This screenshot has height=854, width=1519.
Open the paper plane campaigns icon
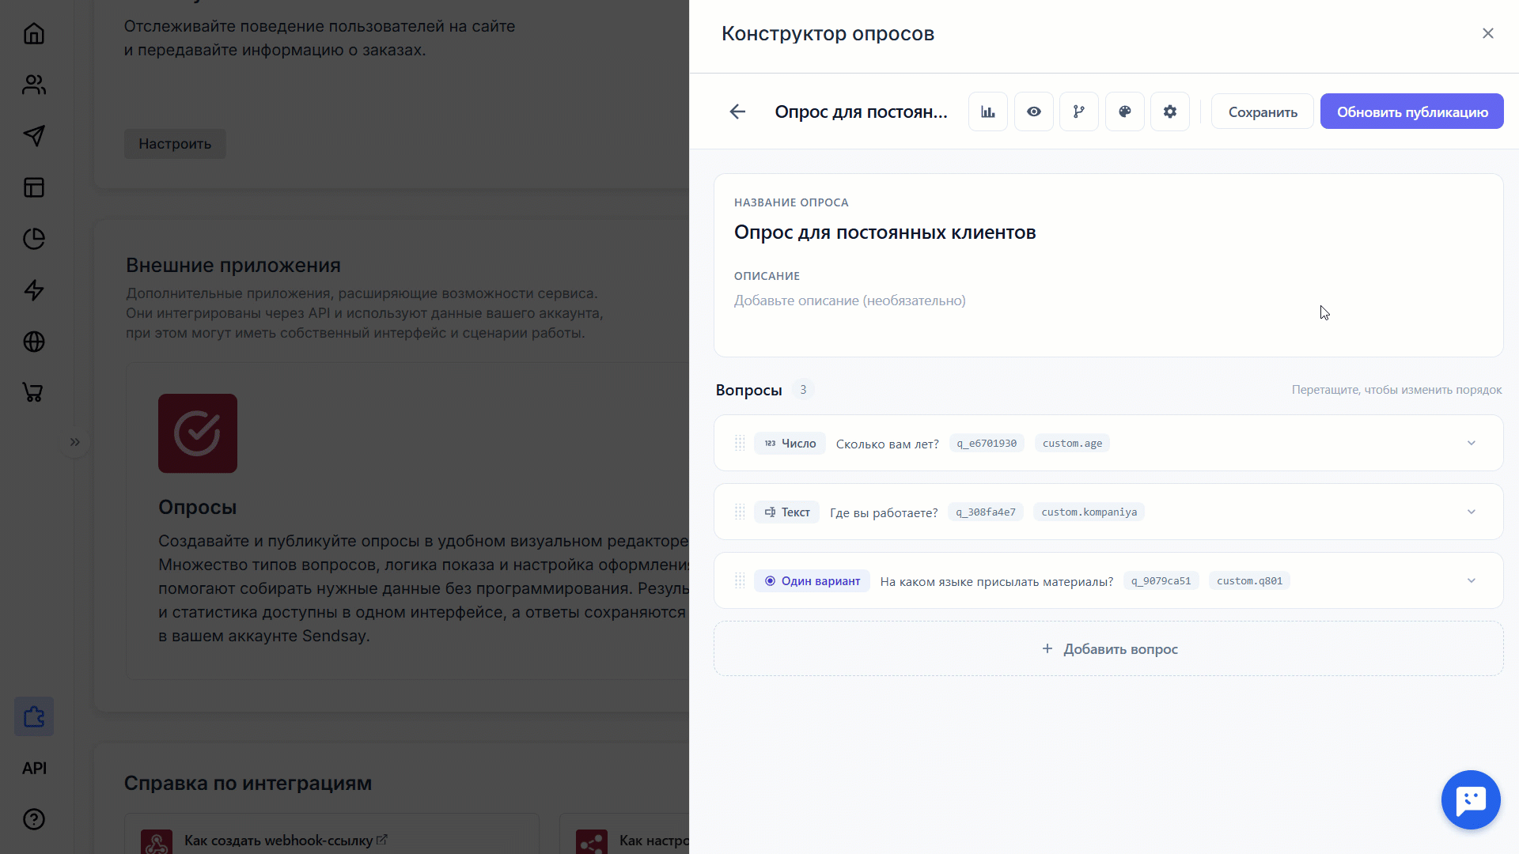(x=34, y=136)
